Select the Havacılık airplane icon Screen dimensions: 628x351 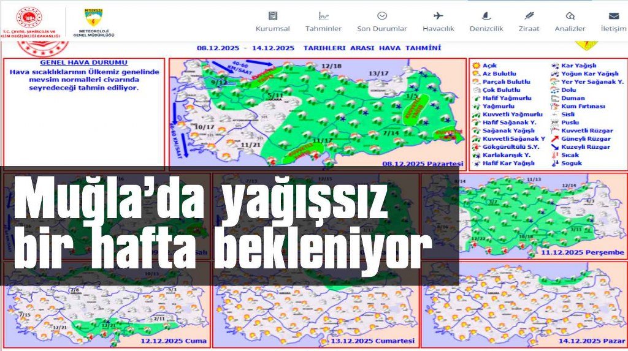438,16
